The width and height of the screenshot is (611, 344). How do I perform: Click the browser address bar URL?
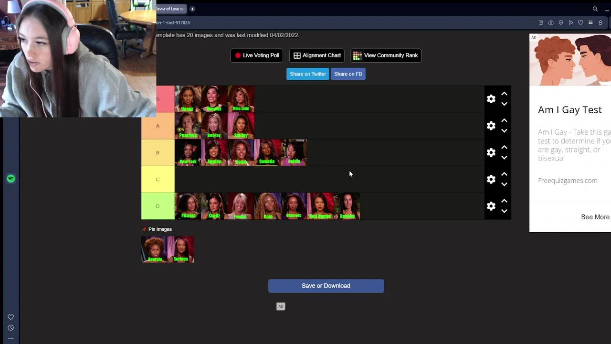(x=173, y=22)
